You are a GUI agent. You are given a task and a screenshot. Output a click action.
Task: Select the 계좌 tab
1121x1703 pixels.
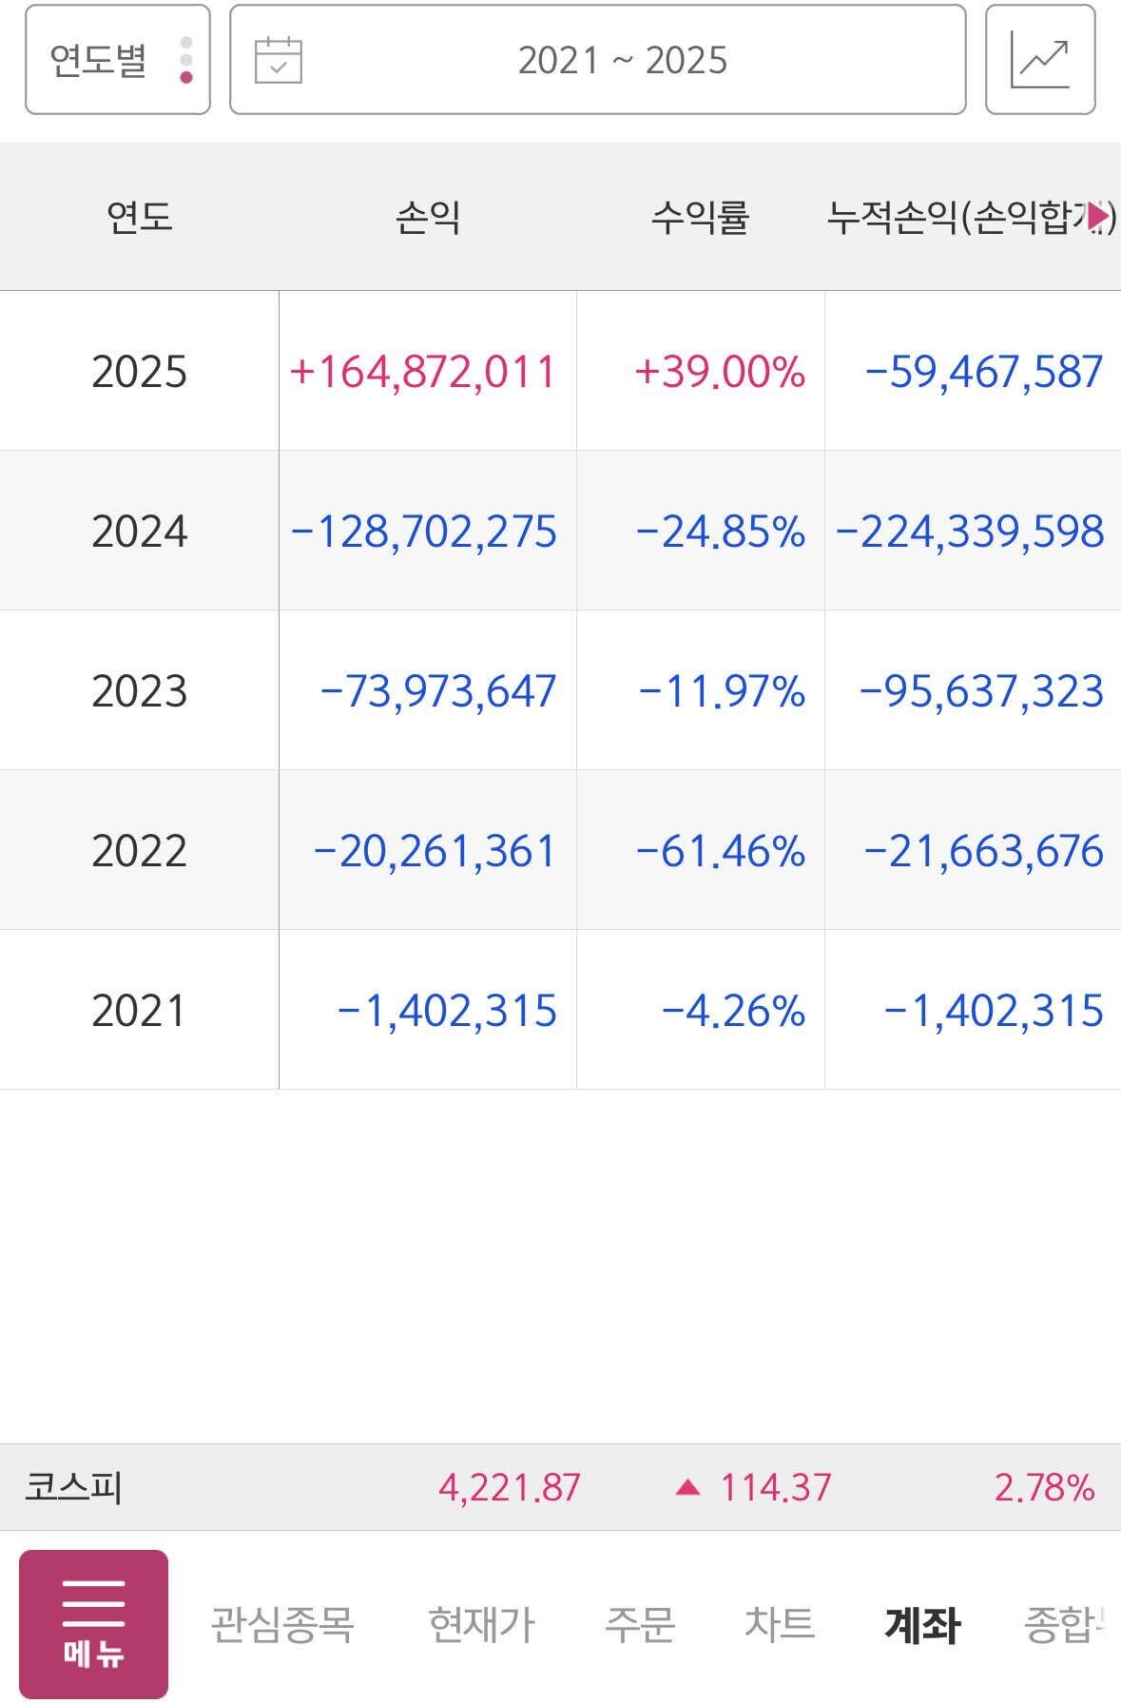921,1624
